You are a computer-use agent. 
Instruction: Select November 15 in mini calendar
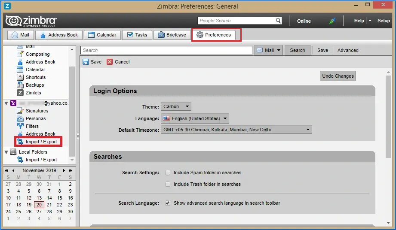coord(60,198)
